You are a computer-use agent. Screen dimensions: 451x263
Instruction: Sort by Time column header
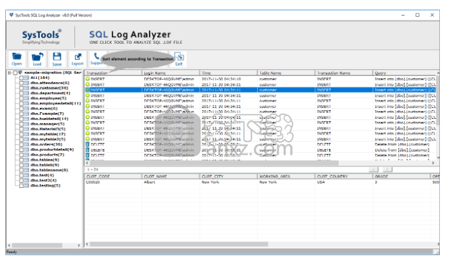(x=228, y=73)
